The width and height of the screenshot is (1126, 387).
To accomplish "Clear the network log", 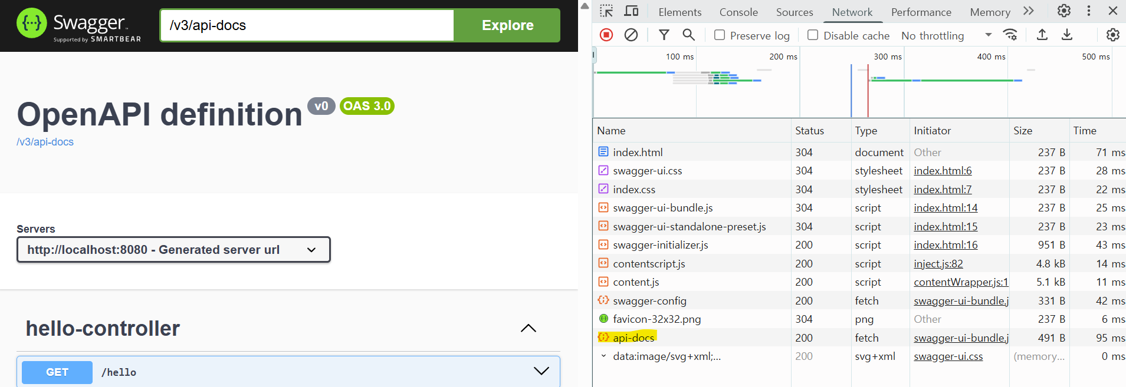I will pos(631,35).
